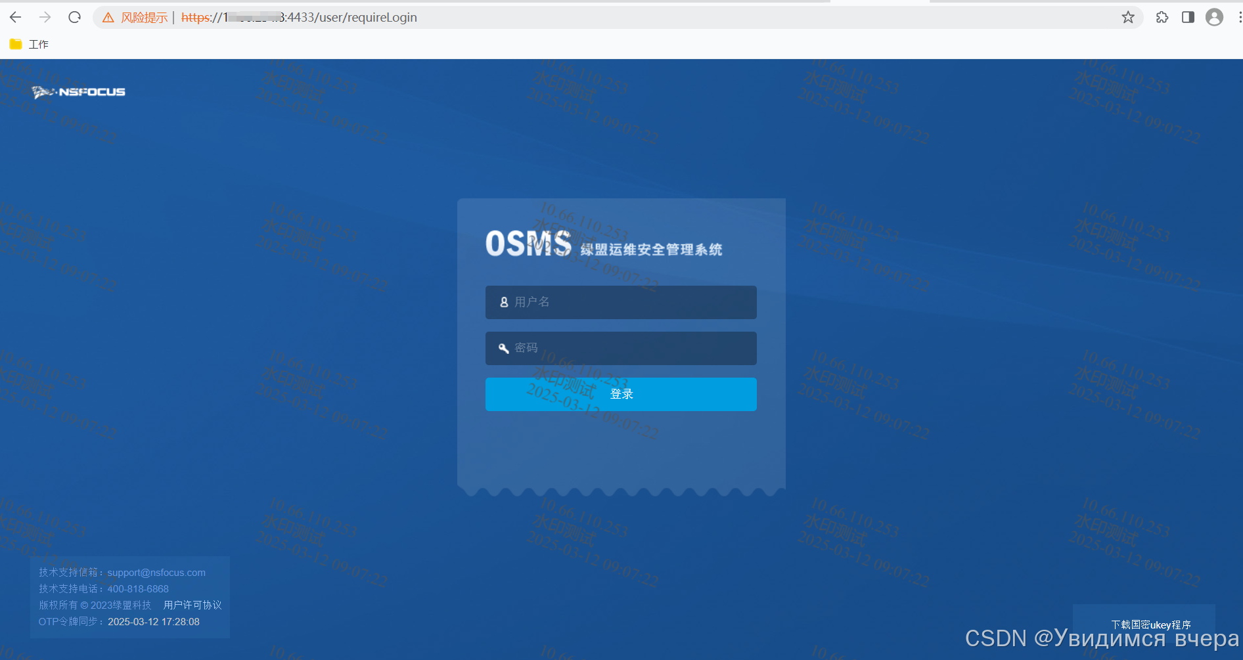The height and width of the screenshot is (660, 1243).
Task: Click the 登录 login button
Action: 620,394
